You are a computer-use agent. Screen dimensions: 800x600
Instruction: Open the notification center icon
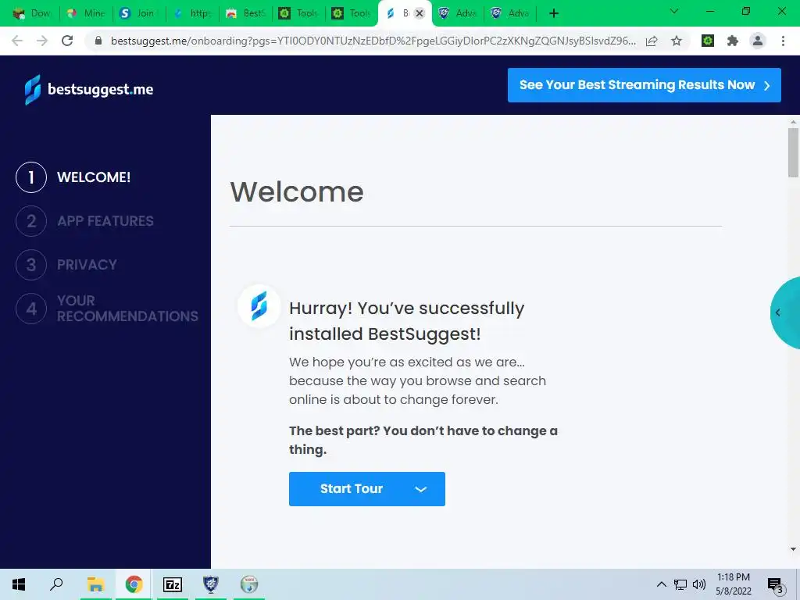click(x=776, y=585)
